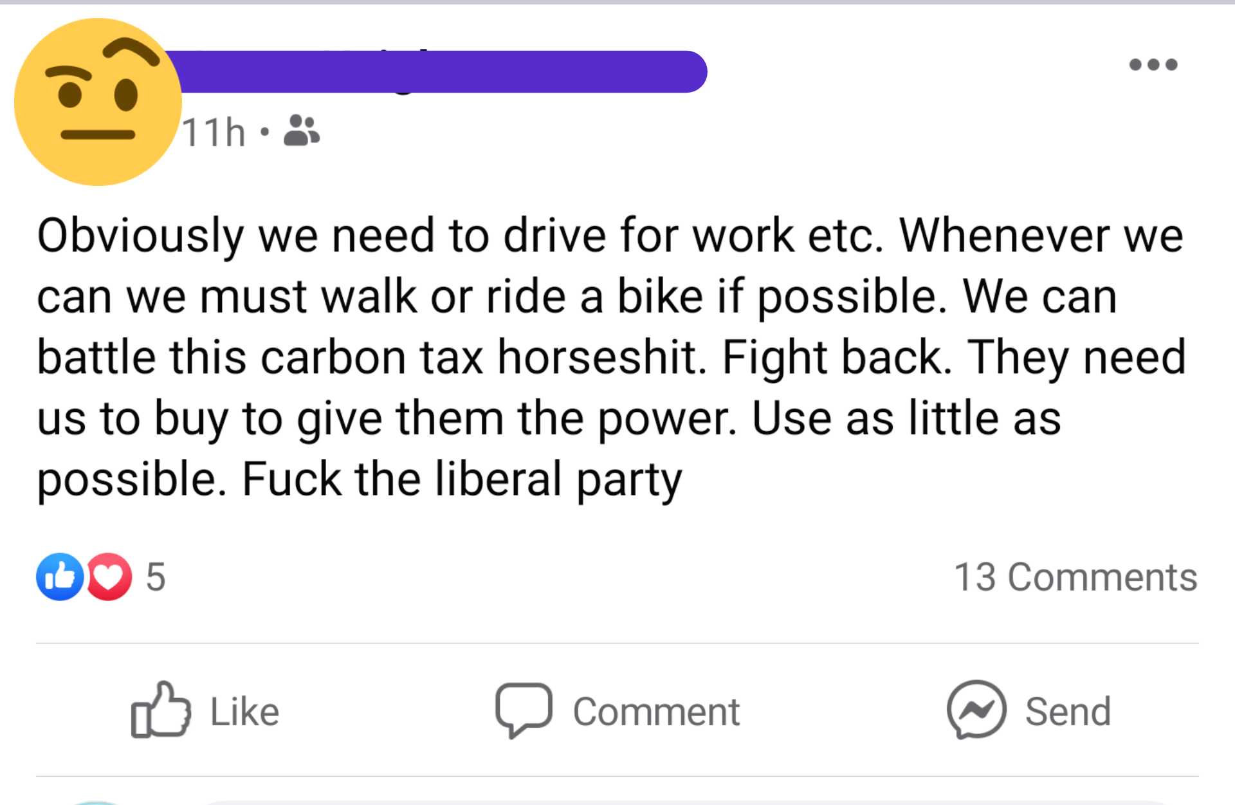Click the friends audience privacy icon

pyautogui.click(x=301, y=131)
